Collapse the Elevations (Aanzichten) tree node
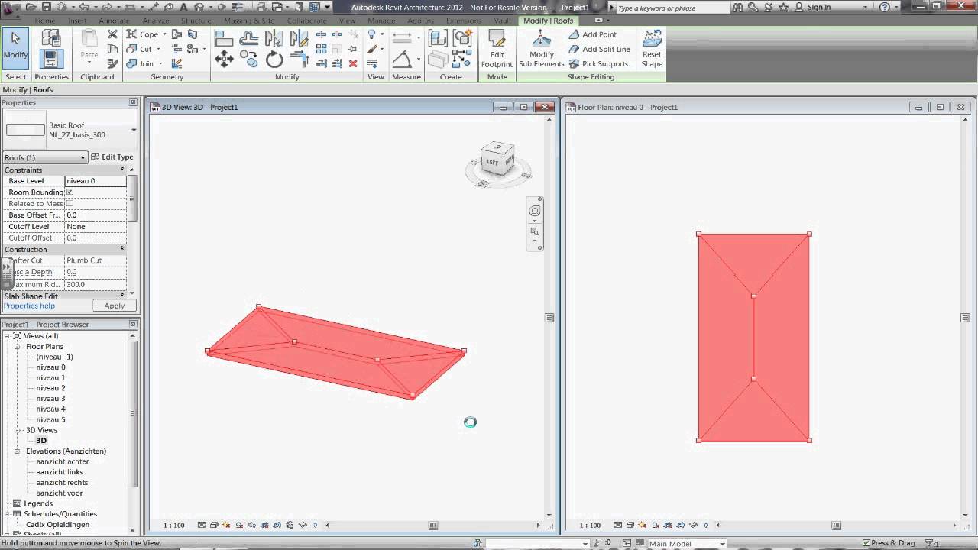This screenshot has height=550, width=978. tap(17, 451)
